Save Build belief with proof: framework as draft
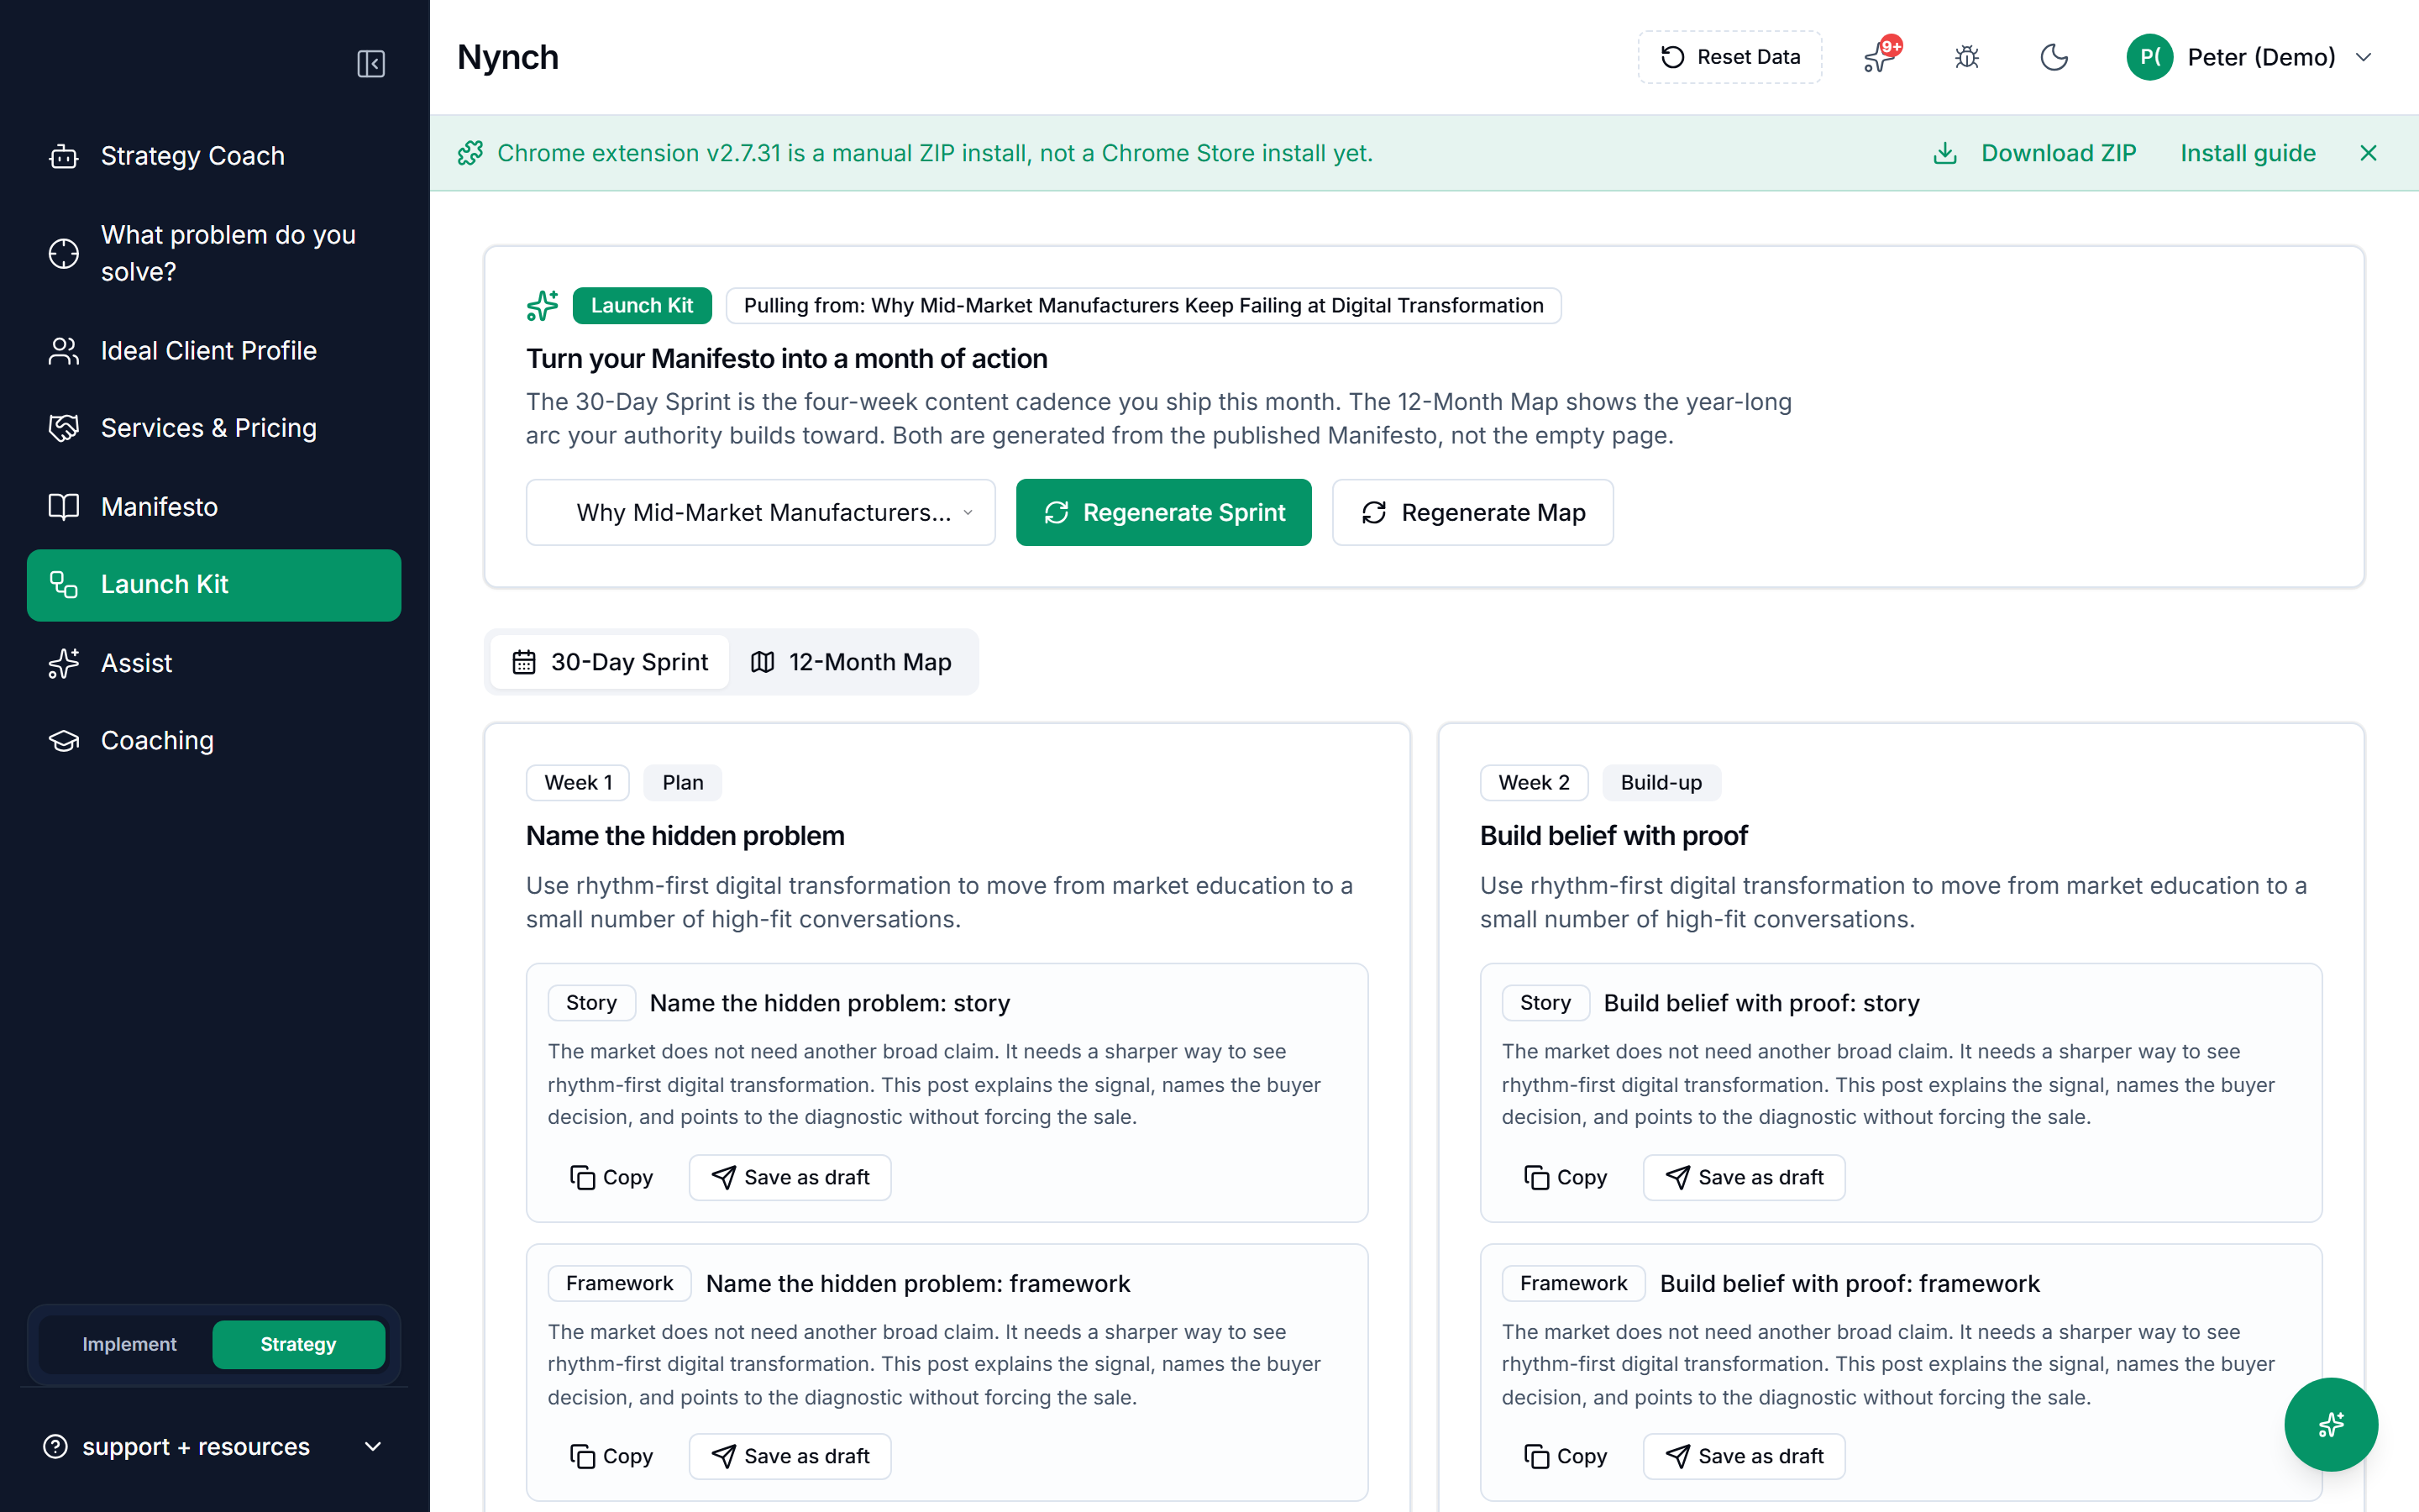The image size is (2419, 1512). click(1745, 1456)
